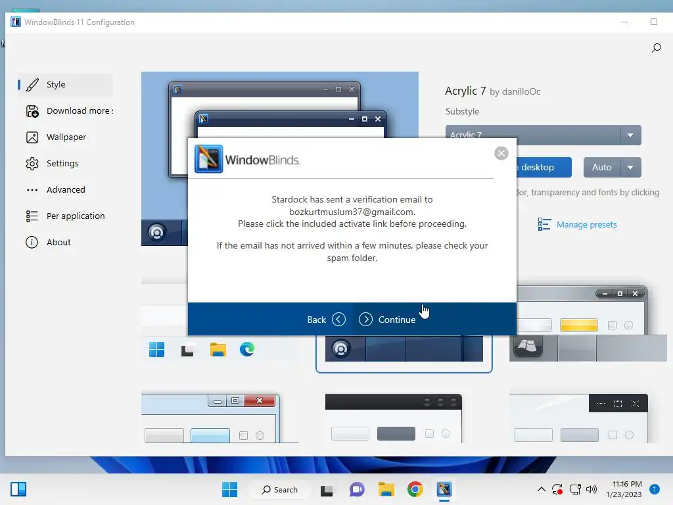Open the Widgets panel icon
The width and height of the screenshot is (673, 505).
18,489
